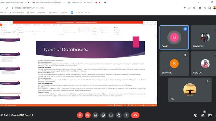Select Srinivas K participant tile
Image resolution: width=216 pixels, height=121 pixels.
(x=174, y=64)
